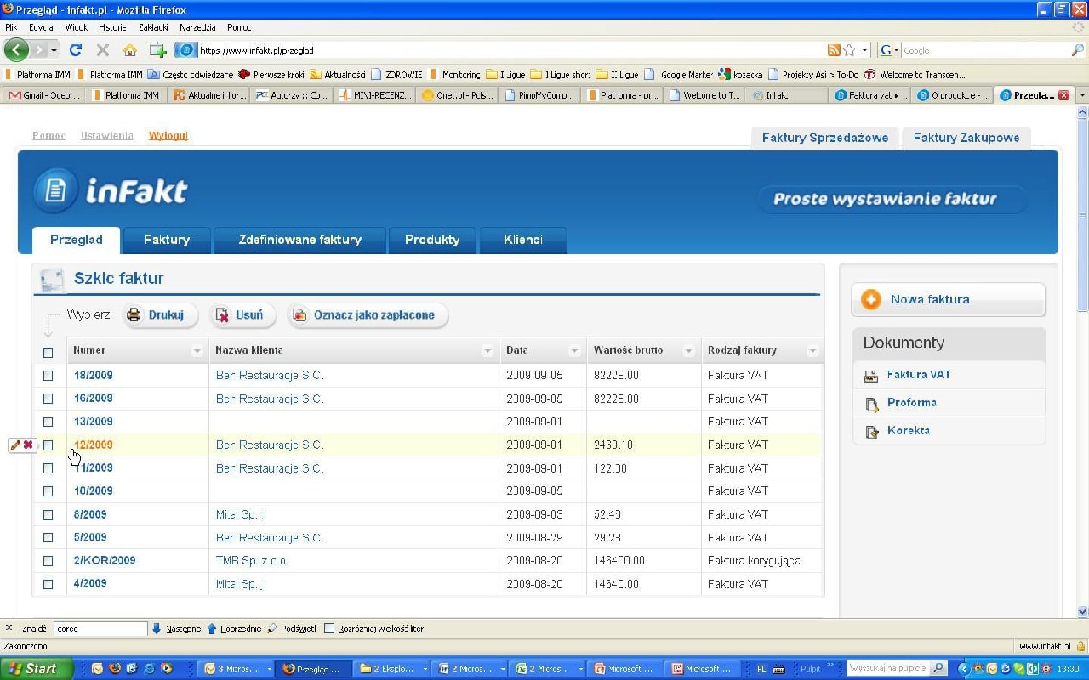Go to Firefox home page icon
1089x680 pixels.
tap(129, 50)
